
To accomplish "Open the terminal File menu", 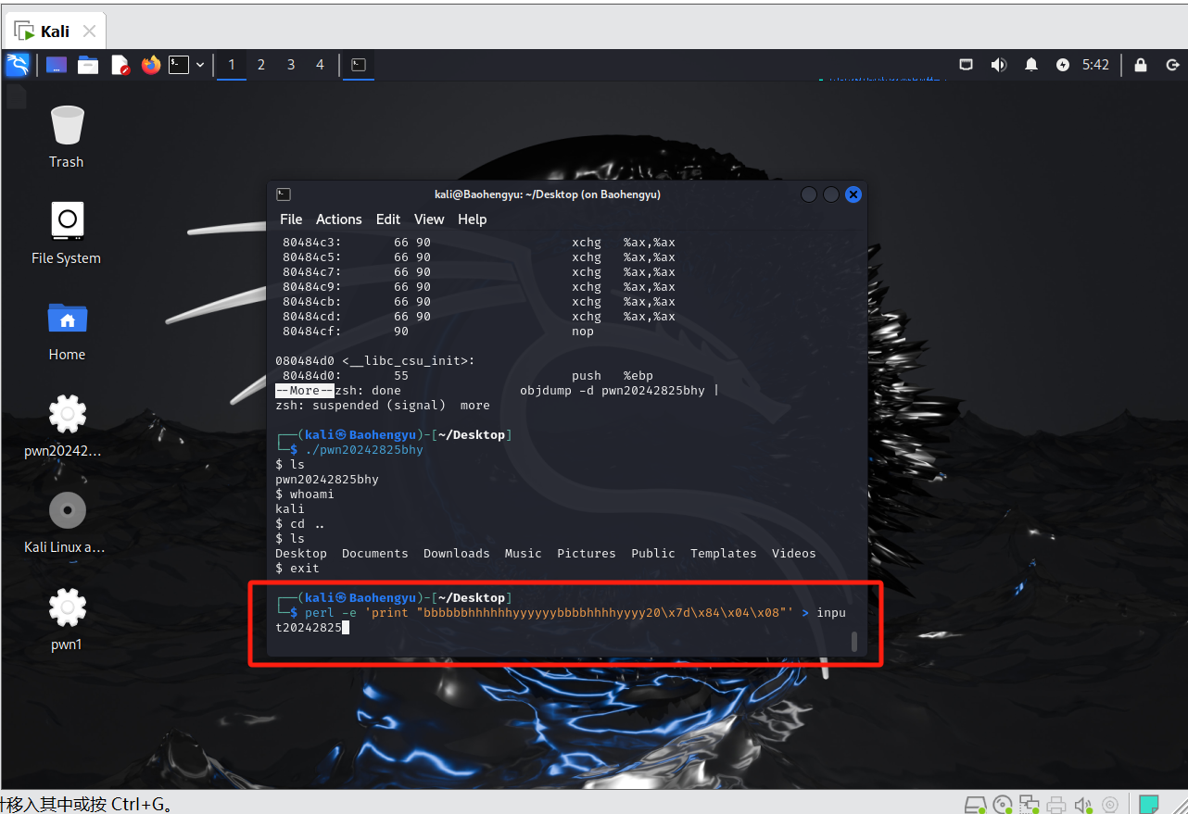I will [x=291, y=219].
